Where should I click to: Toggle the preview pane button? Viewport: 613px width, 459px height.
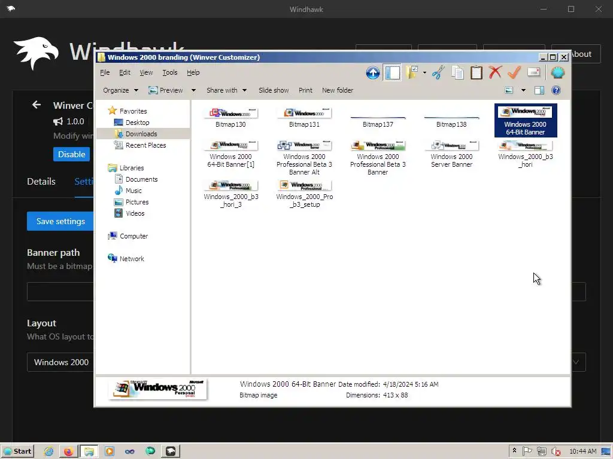pyautogui.click(x=539, y=90)
